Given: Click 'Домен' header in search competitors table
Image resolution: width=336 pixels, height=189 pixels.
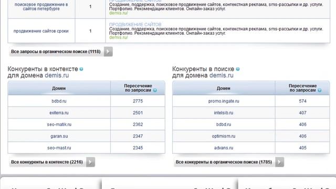Looking at the screenshot, I should (224, 88).
